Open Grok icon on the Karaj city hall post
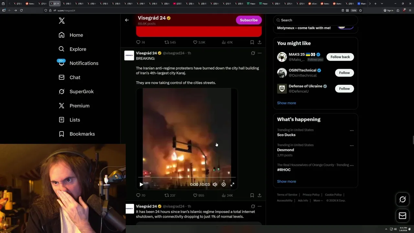Image resolution: width=414 pixels, height=233 pixels. (x=253, y=53)
